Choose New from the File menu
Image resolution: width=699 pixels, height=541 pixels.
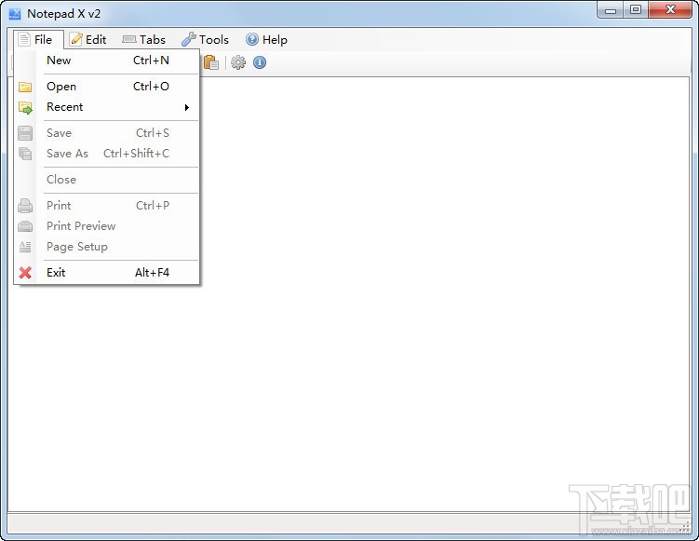tap(107, 61)
